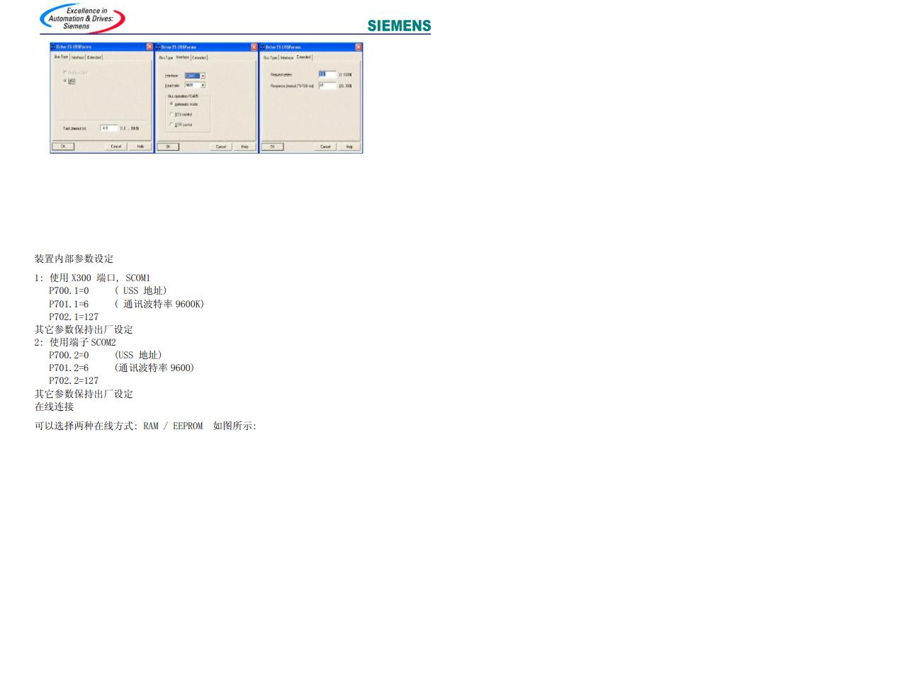Click the line '2: 使用端子 SCOM2'

point(75,342)
